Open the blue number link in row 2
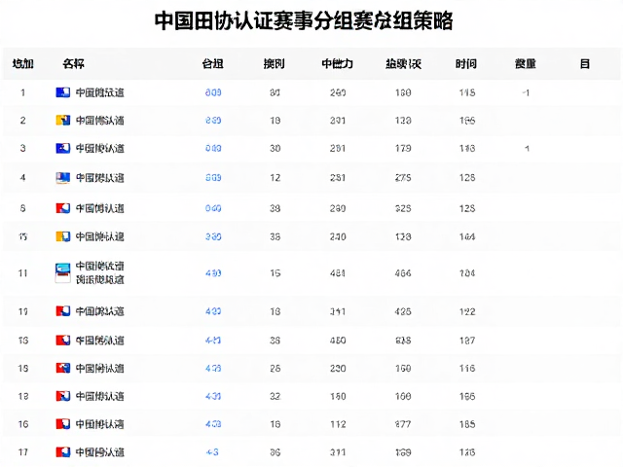This screenshot has height=467, width=623. coord(213,121)
